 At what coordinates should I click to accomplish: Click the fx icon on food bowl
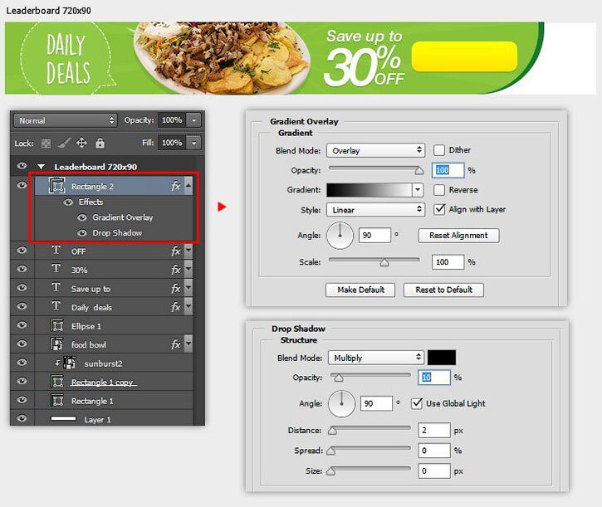click(176, 344)
